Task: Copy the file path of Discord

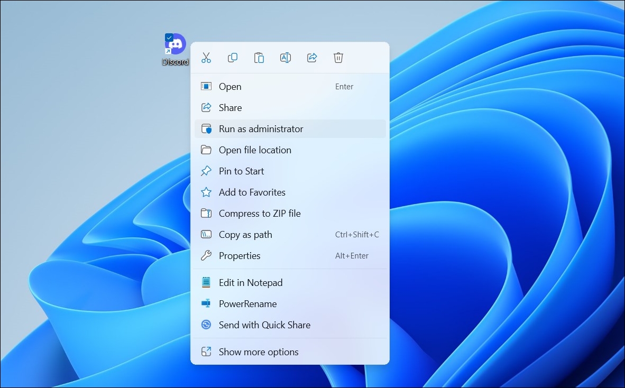Action: [x=246, y=234]
